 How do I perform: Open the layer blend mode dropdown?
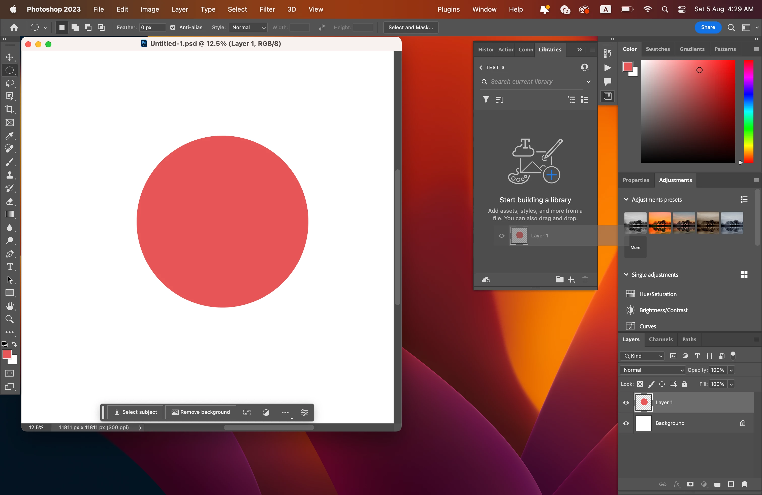click(652, 370)
